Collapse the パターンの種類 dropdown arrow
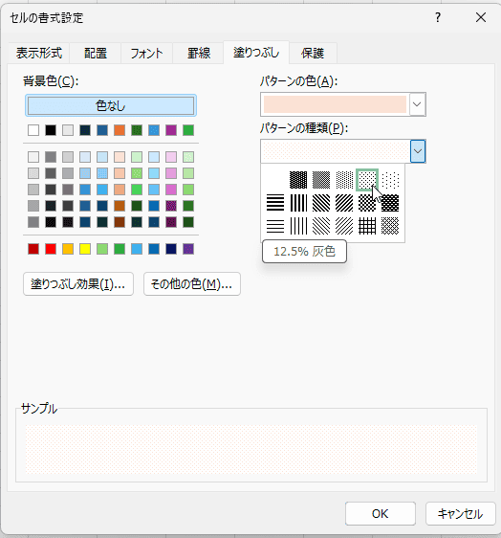The height and width of the screenshot is (538, 501). pyautogui.click(x=418, y=151)
